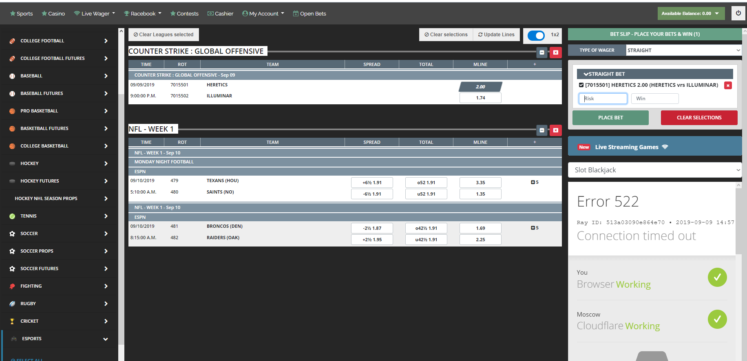Click the Soccer ball icon
This screenshot has width=747, height=361.
click(x=12, y=233)
